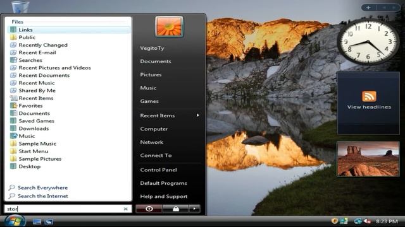
Task: Open the Searches folder icon
Action: point(13,61)
